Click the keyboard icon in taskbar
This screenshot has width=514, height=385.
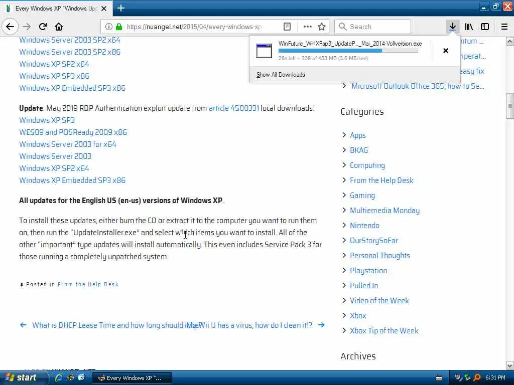click(439, 378)
